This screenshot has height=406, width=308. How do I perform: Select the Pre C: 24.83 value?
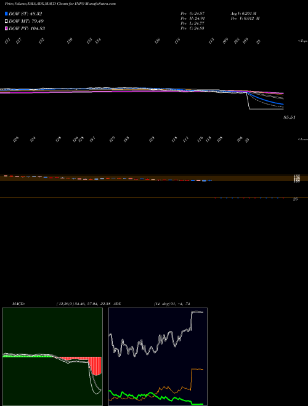(193, 28)
